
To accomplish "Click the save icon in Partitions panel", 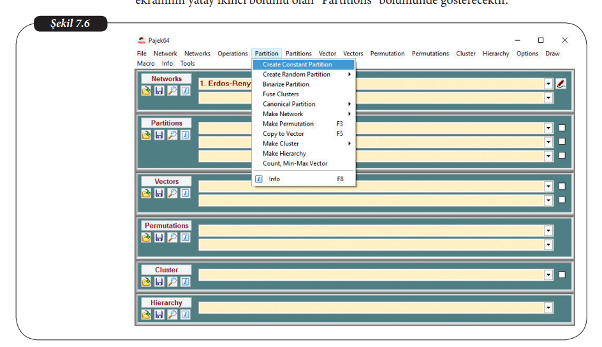I will 159,135.
